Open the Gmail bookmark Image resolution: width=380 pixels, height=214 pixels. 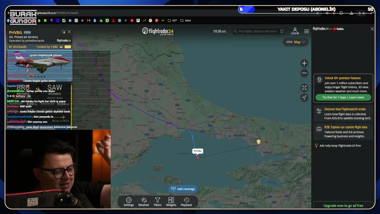point(88,21)
